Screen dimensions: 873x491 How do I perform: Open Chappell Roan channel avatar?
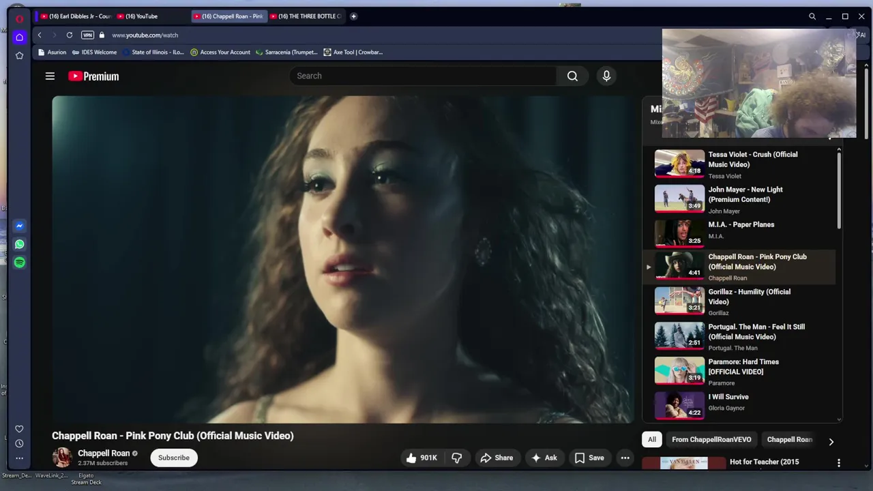click(x=62, y=458)
